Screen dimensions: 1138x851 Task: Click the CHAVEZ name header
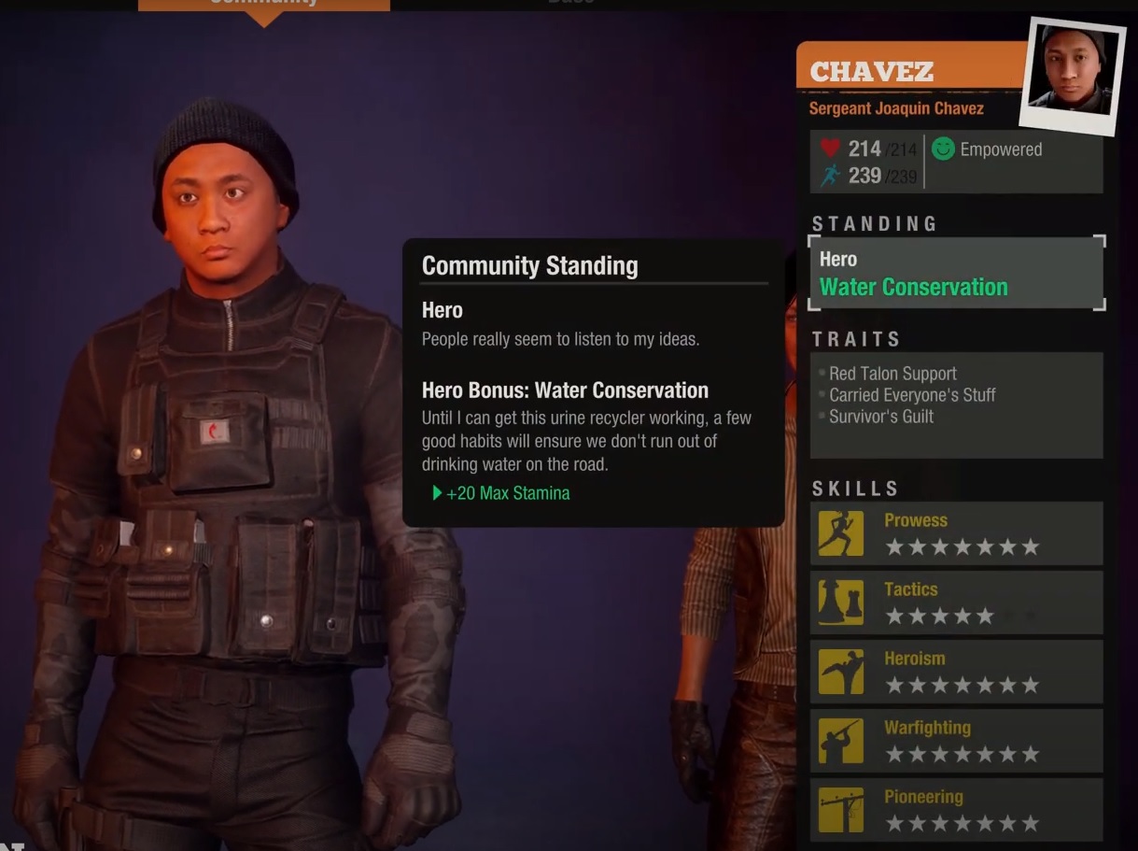(871, 72)
